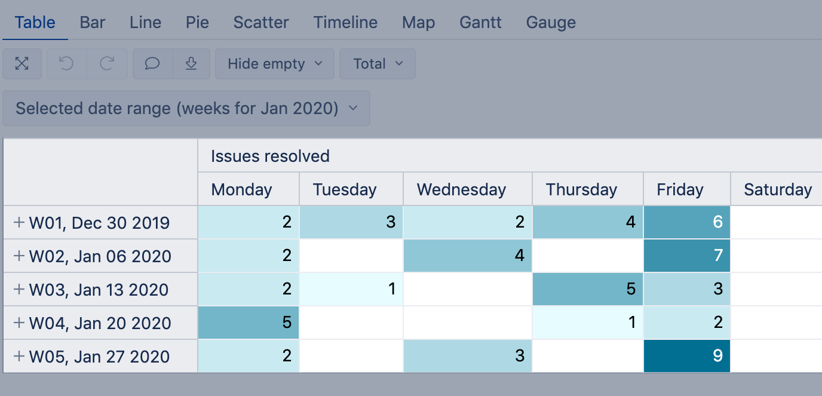Select the Timeline tab

(x=345, y=23)
